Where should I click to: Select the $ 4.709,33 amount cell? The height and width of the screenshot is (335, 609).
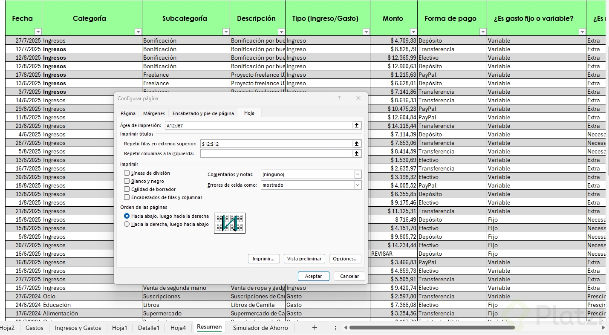pyautogui.click(x=394, y=40)
